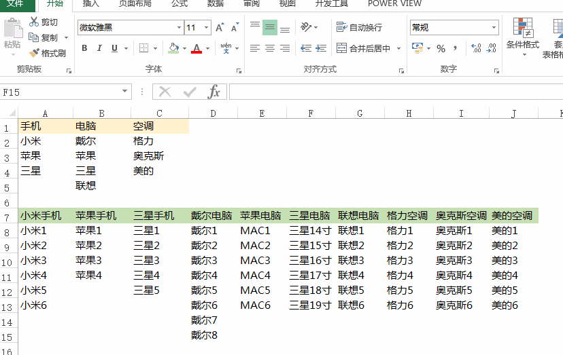Screen dimensions: 563x355
Task: Toggle Bold formatting
Action: click(84, 48)
